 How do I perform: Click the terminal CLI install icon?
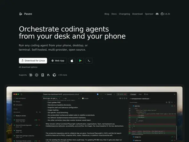(x=89, y=61)
